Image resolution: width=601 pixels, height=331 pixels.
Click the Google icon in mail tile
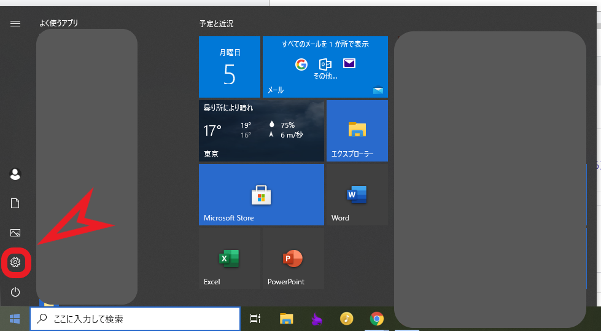301,64
